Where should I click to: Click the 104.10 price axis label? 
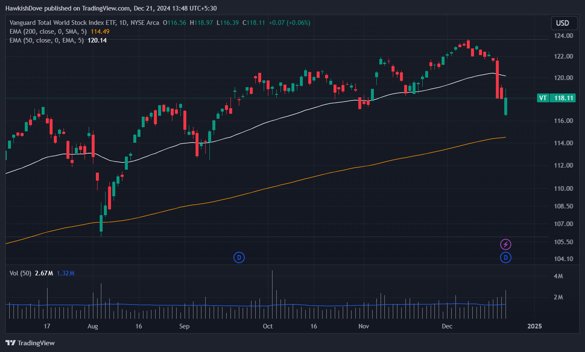pos(564,259)
